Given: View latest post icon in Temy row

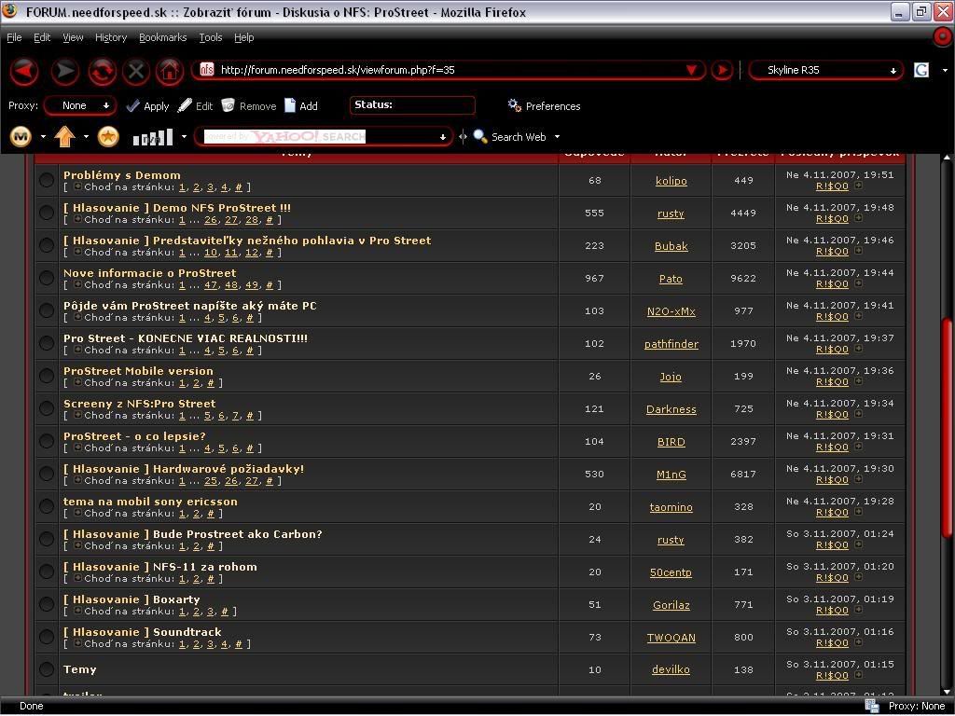Looking at the screenshot, I should (x=859, y=675).
